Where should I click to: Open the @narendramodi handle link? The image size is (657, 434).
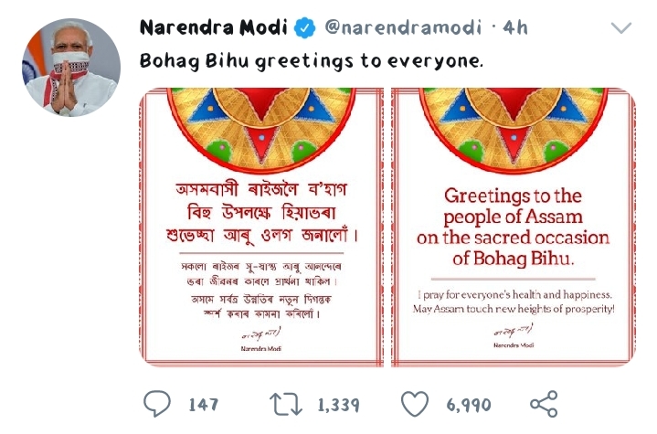403,28
